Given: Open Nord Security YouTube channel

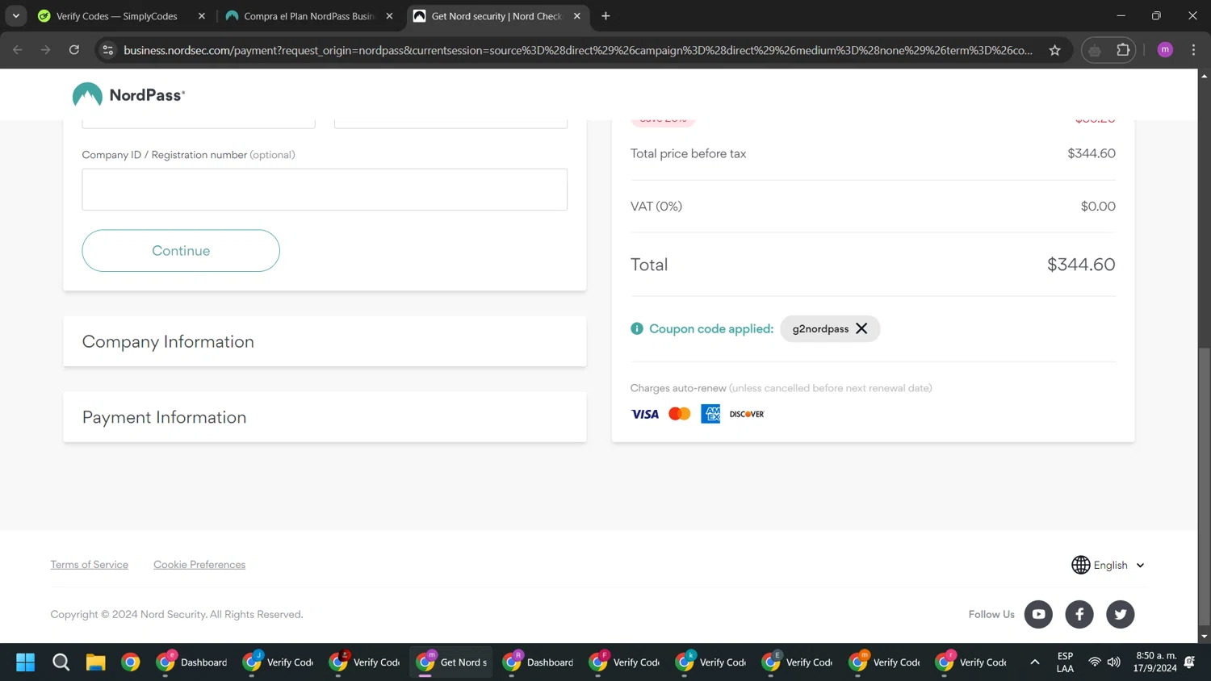Looking at the screenshot, I should coord(1038,614).
